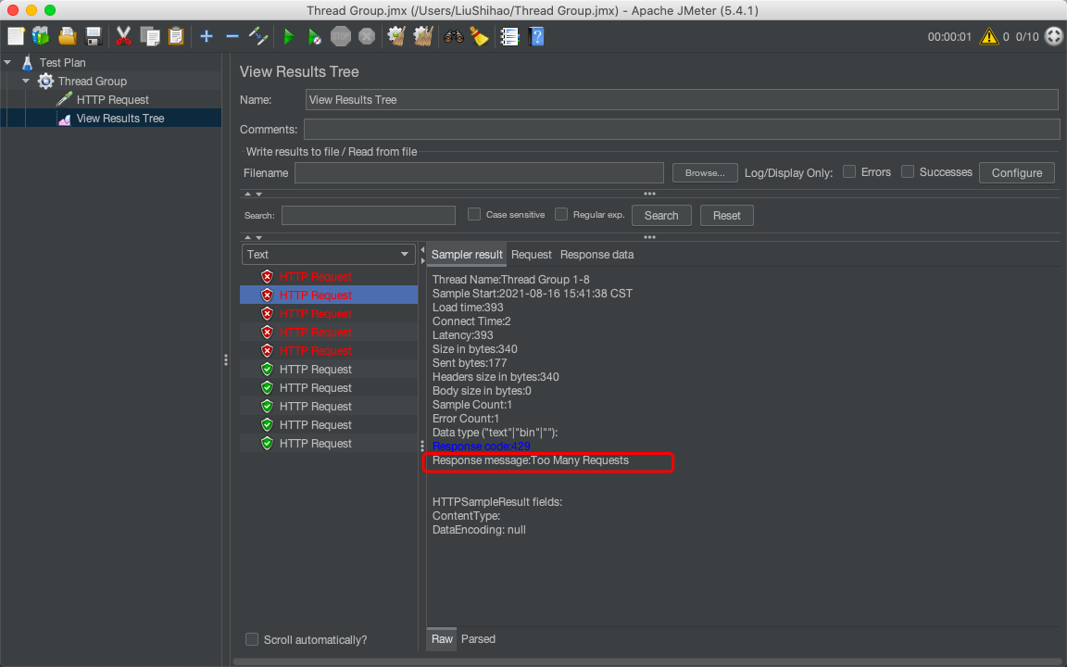Click the Browse button for results file
This screenshot has width=1067, height=667.
[x=705, y=172]
